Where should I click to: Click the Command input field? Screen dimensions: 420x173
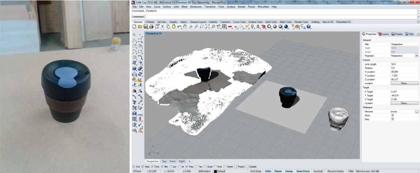coord(280,17)
